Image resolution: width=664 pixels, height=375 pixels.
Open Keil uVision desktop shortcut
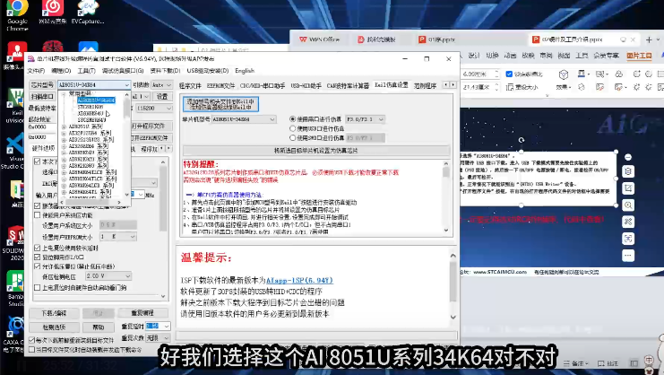coord(15,106)
